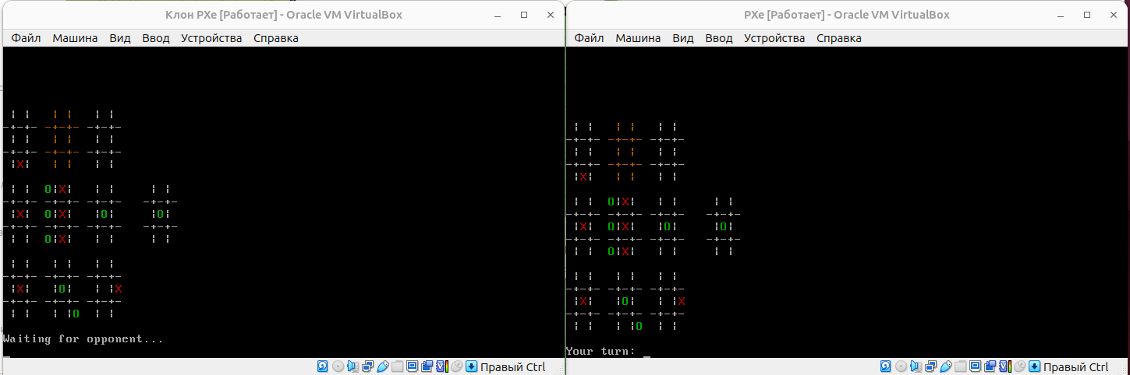Viewport: 1130px width, 375px height.
Task: Open Справка menu in right PXe window
Action: tap(839, 38)
